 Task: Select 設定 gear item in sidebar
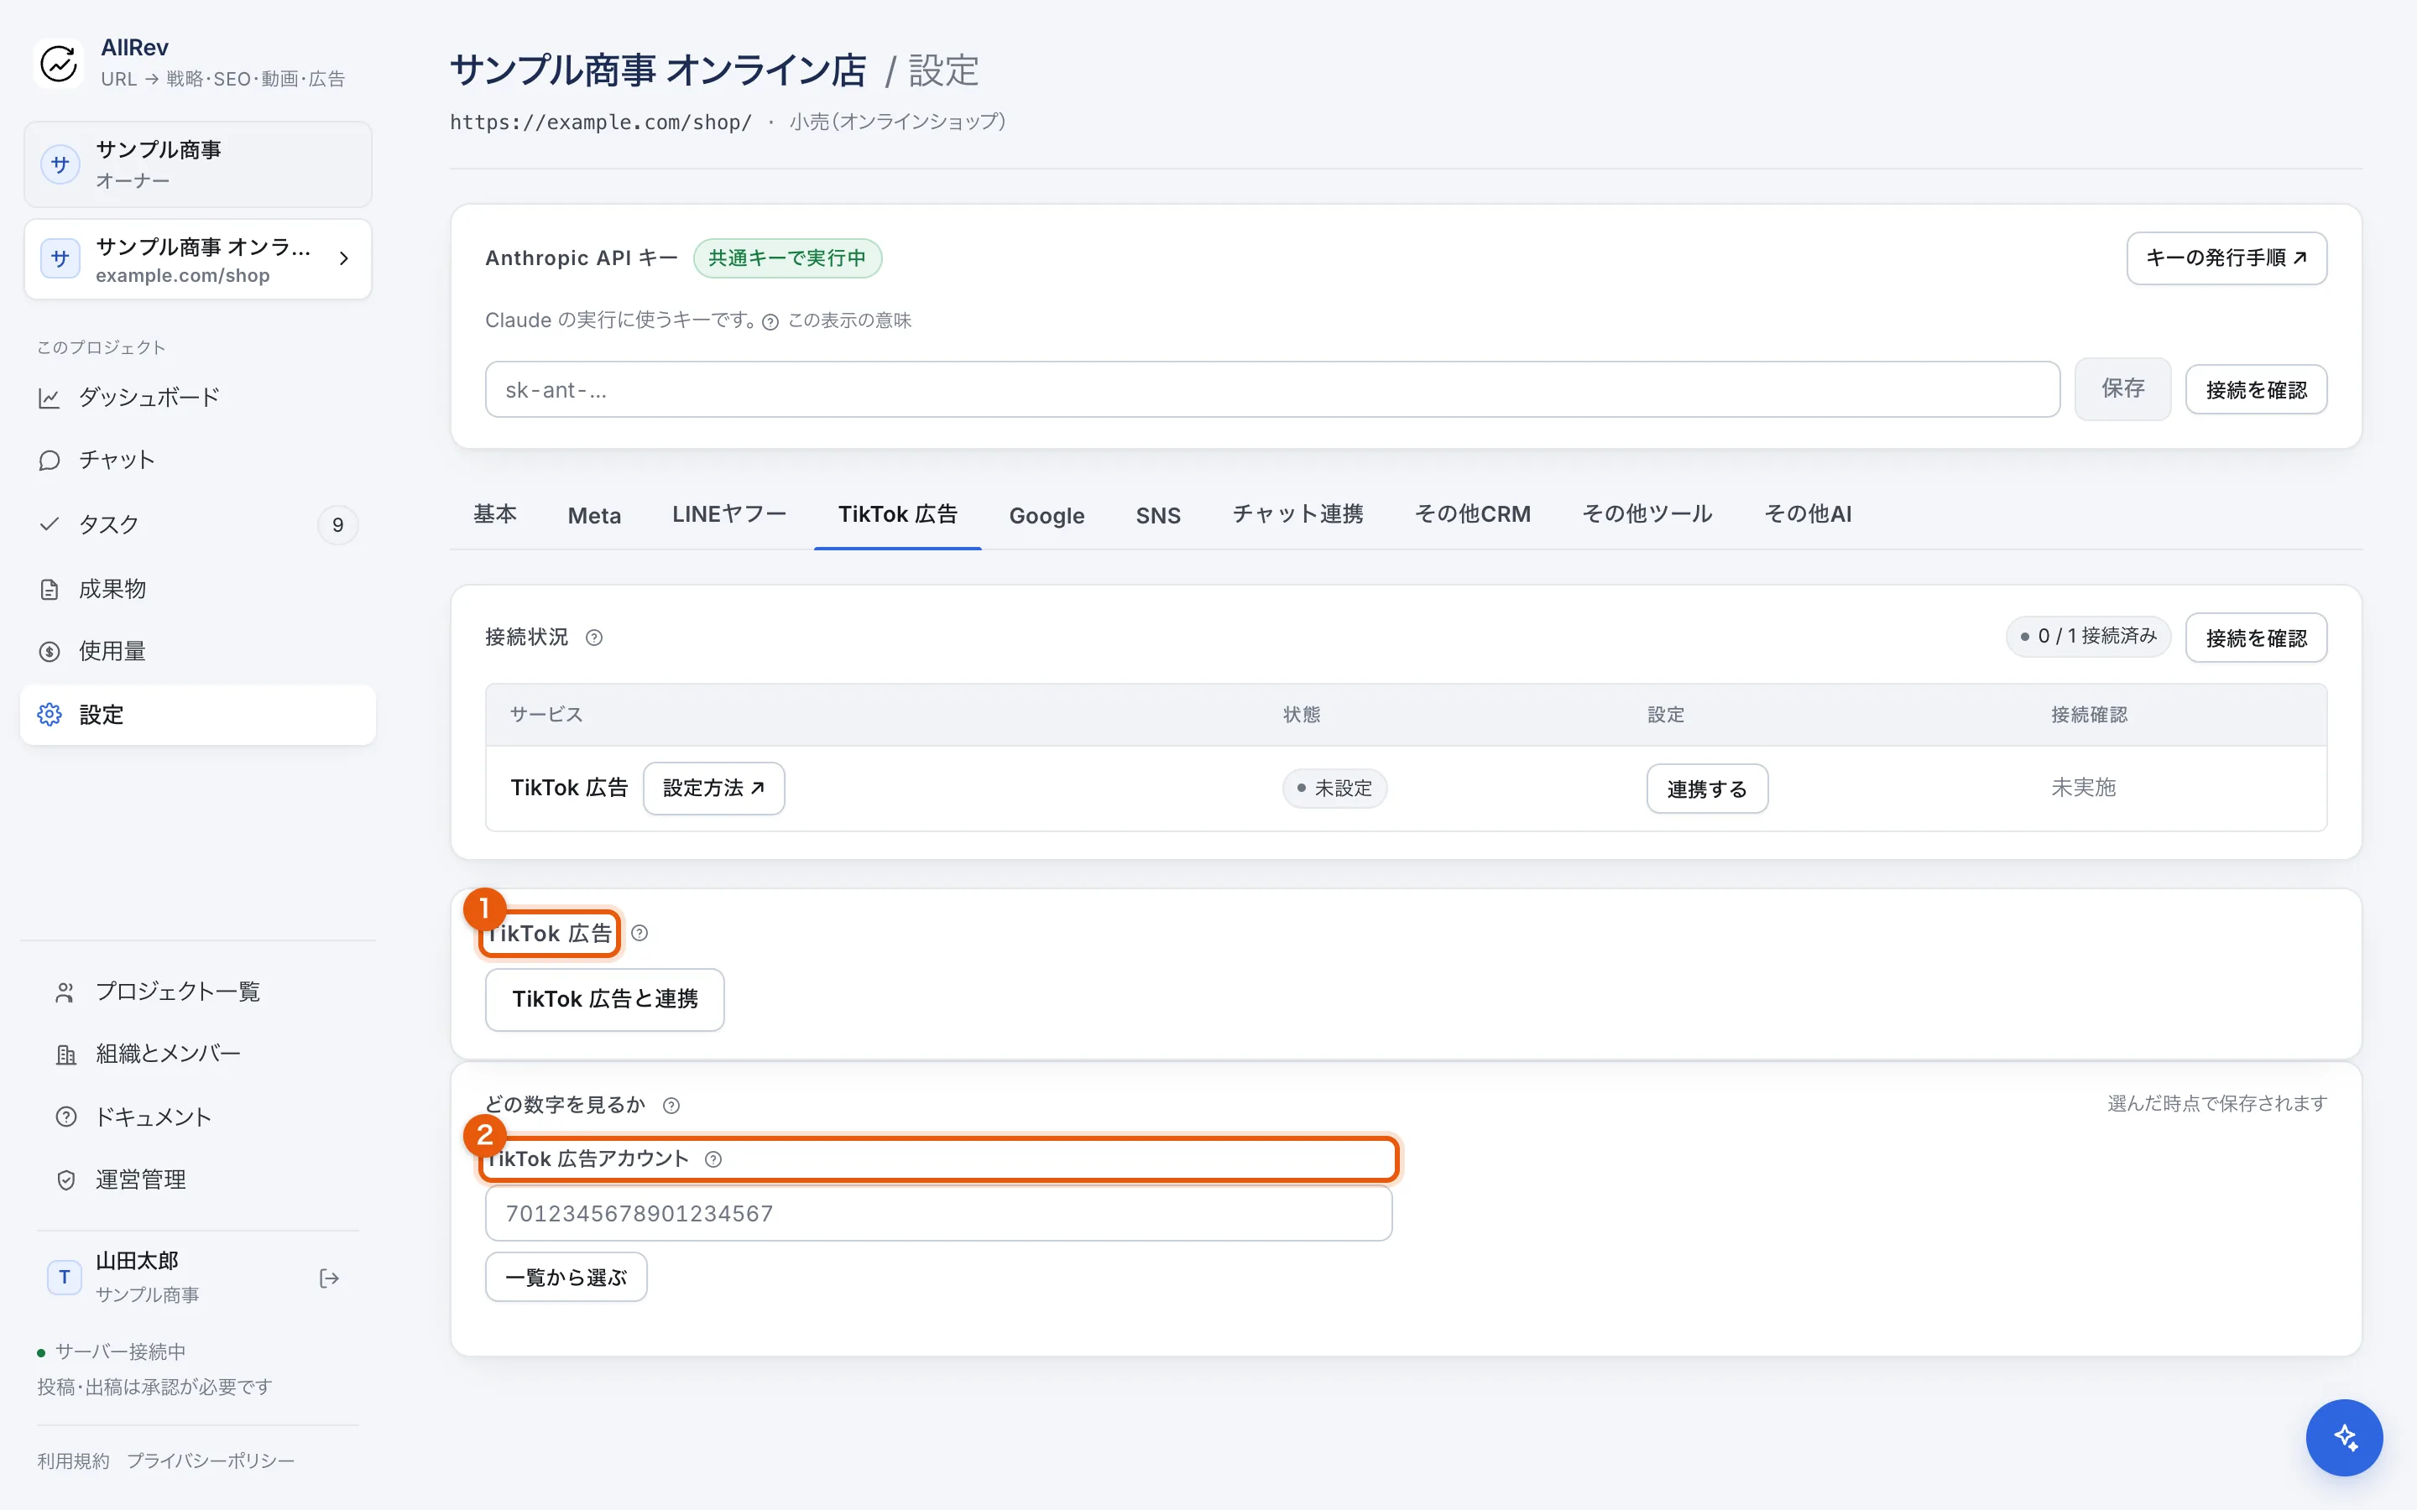click(198, 715)
